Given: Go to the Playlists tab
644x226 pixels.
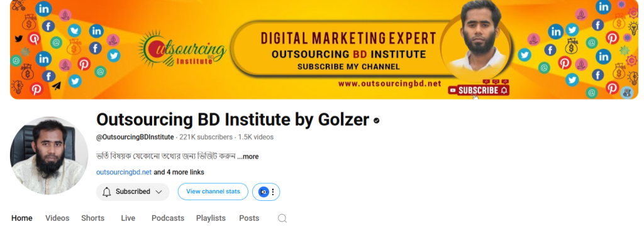Looking at the screenshot, I should click(211, 218).
